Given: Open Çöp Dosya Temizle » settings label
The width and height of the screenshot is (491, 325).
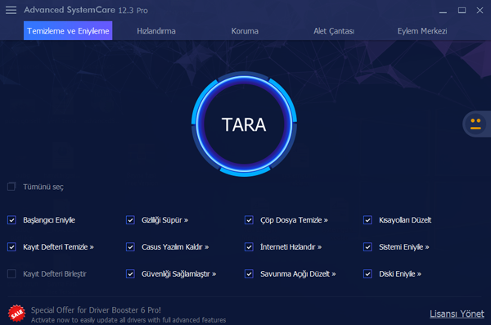Looking at the screenshot, I should pyautogui.click(x=294, y=220).
